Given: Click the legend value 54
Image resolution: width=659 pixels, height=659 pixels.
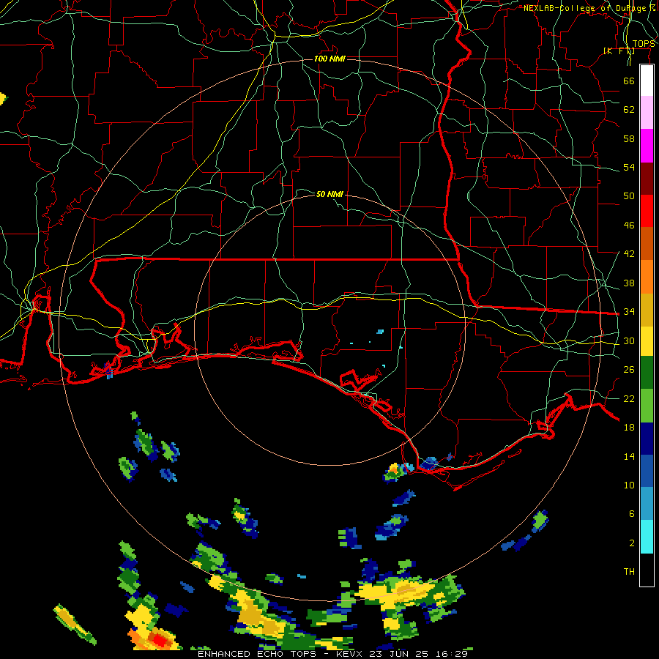Looking at the screenshot, I should tap(629, 167).
